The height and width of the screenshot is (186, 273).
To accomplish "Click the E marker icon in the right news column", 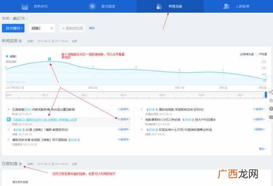I will 142,109.
